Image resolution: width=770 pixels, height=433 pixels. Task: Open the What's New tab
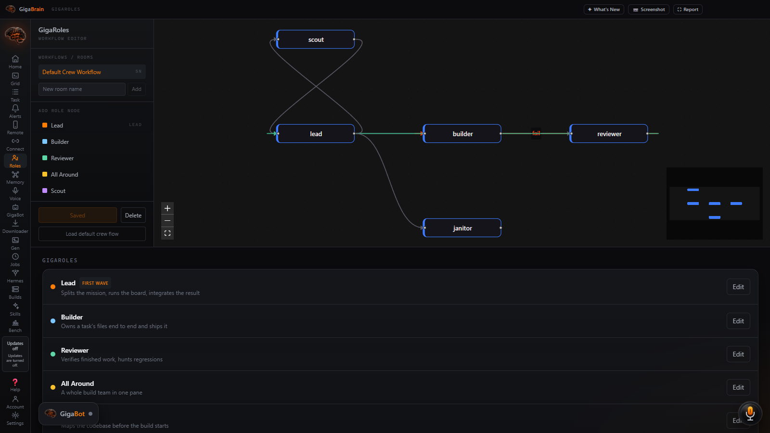pos(603,10)
